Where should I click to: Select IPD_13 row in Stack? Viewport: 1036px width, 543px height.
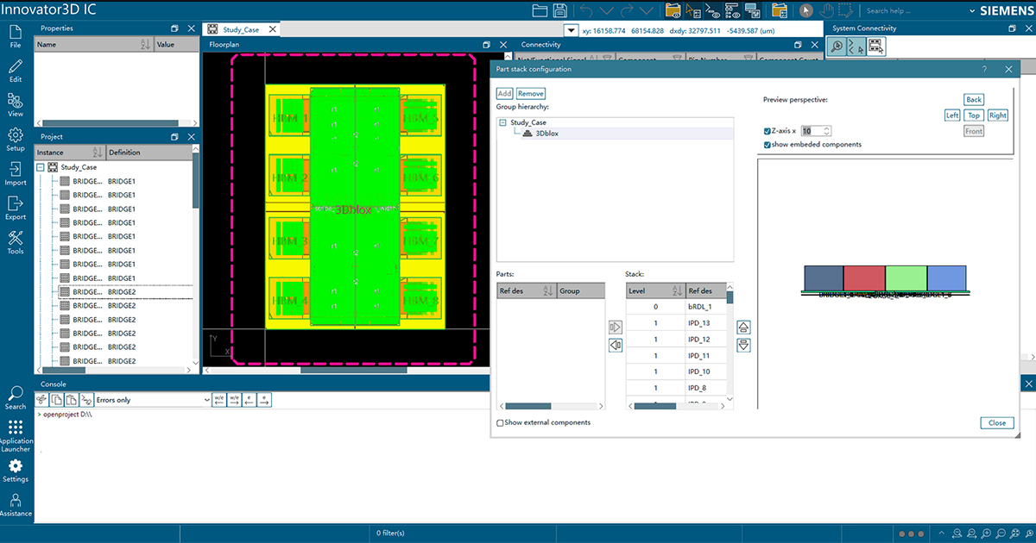[676, 323]
